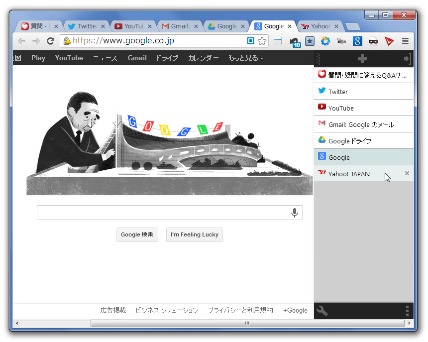Click the grey camera-shaped extension icon
The height and width of the screenshot is (342, 428).
[341, 41]
